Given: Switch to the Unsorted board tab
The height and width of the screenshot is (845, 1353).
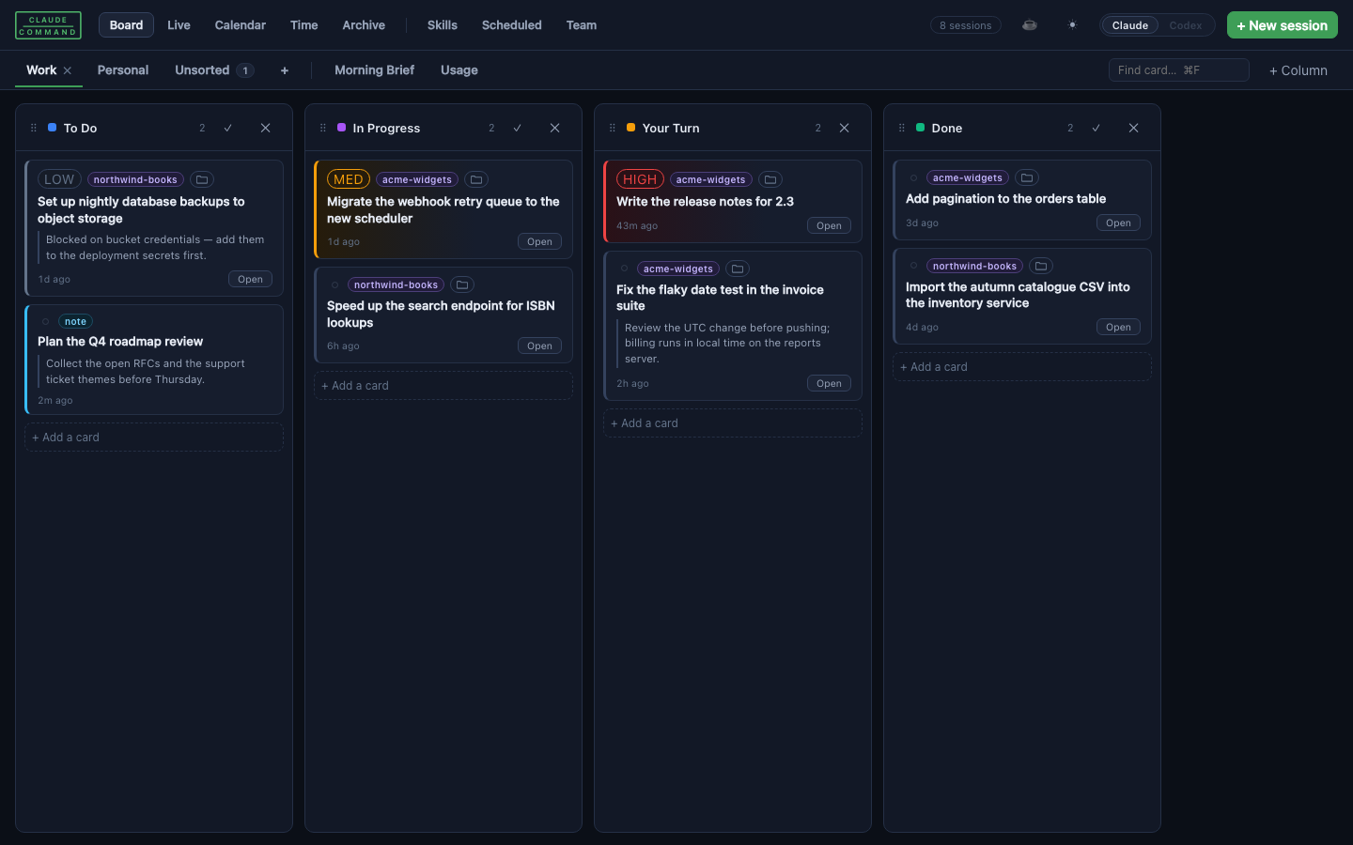Looking at the screenshot, I should (214, 70).
